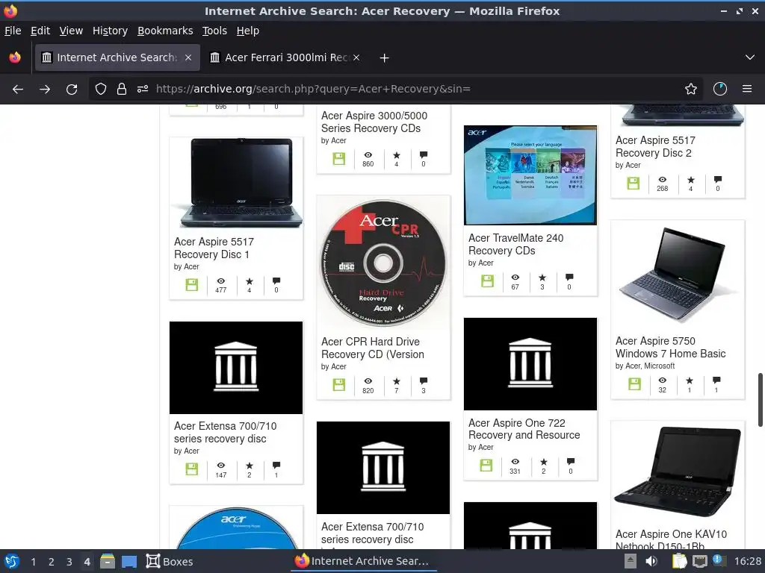Open Acer TravelMate 240 Recovery CDs
Viewport: 765px width, 573px height.
[x=515, y=244]
